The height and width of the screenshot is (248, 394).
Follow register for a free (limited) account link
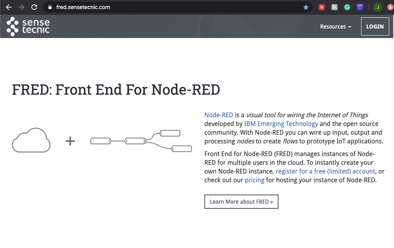point(325,171)
